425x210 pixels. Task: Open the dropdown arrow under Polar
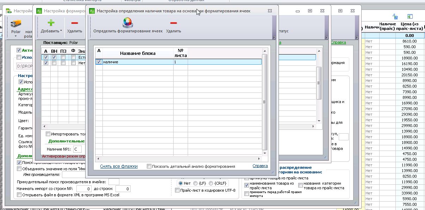coord(16,36)
